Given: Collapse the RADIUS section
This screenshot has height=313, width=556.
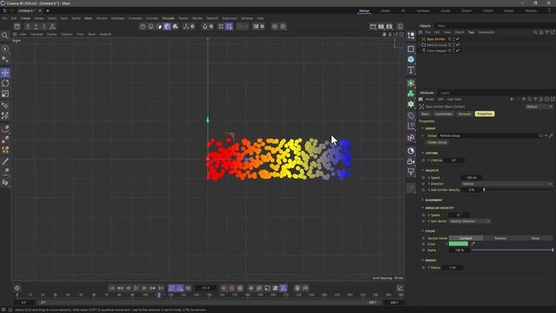Looking at the screenshot, I should click(423, 261).
